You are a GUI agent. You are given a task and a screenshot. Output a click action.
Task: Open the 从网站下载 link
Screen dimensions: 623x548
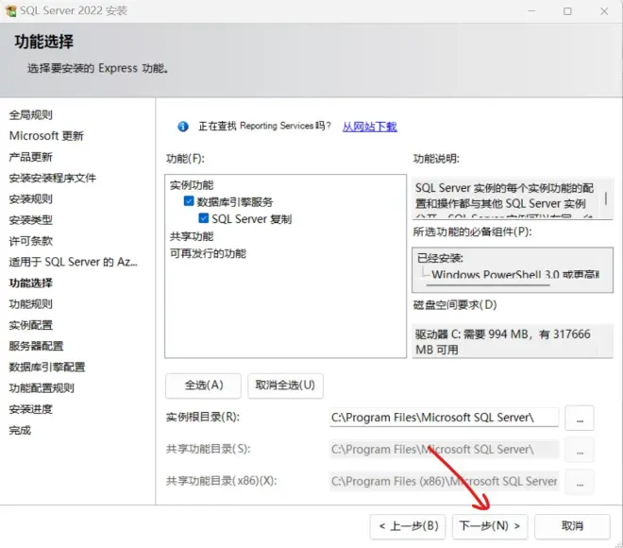369,127
